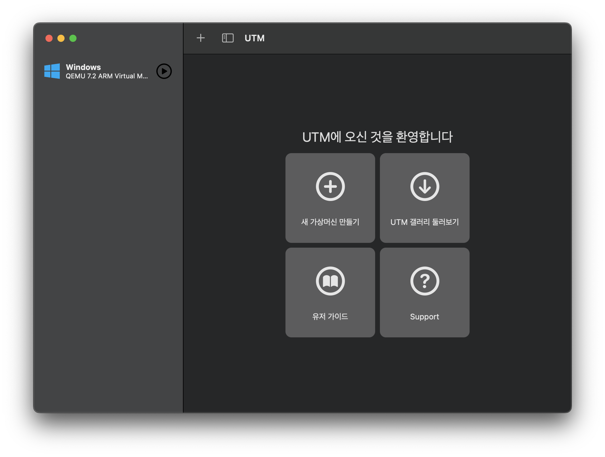Screen dimensions: 605x457
Task: Open the 유저 가이드 label
Action: coord(330,316)
